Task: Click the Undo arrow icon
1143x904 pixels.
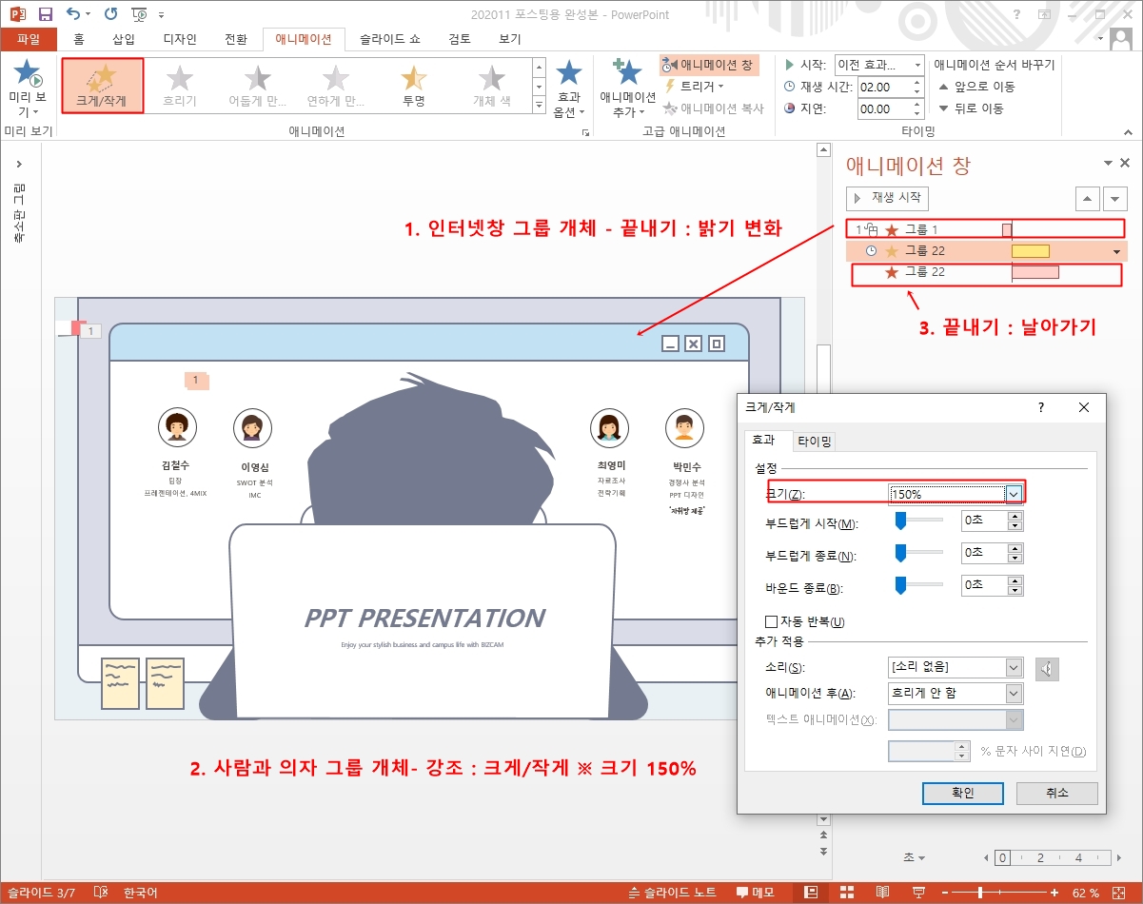Action: click(x=74, y=14)
